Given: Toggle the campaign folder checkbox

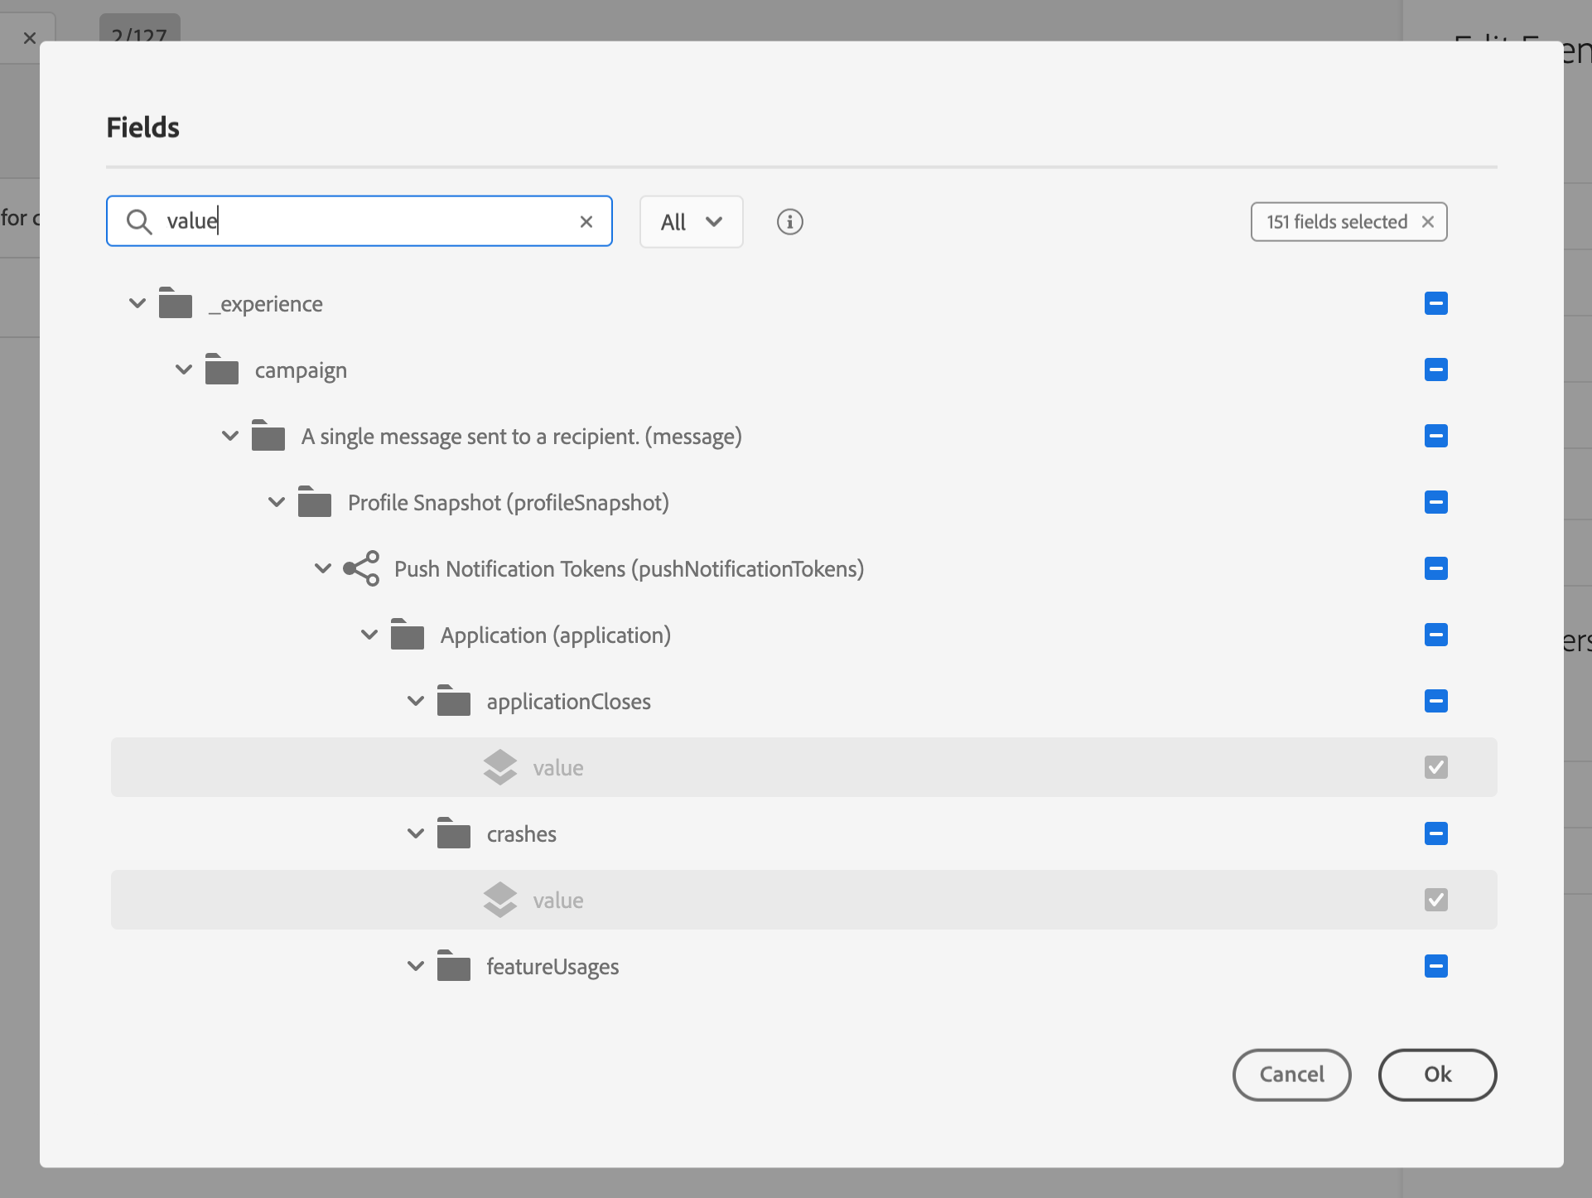Looking at the screenshot, I should click(x=1435, y=370).
